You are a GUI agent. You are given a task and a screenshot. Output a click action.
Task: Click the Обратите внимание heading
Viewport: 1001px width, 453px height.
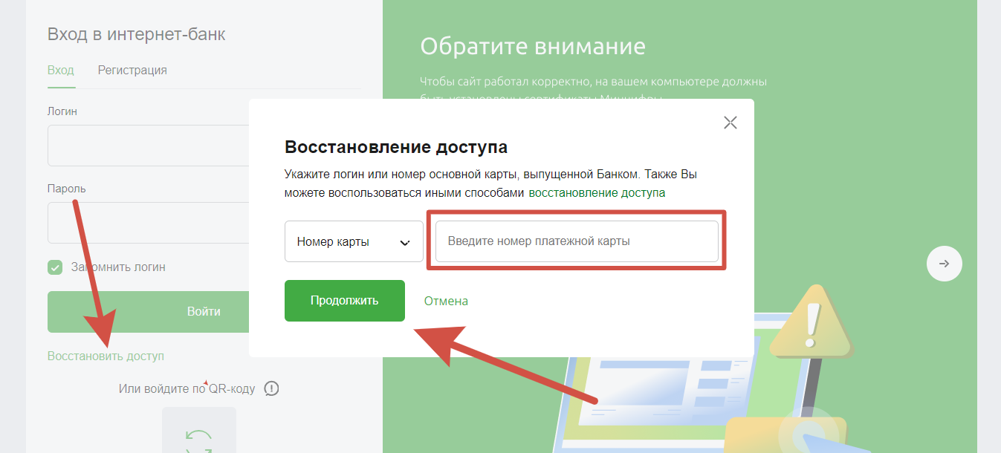point(532,47)
